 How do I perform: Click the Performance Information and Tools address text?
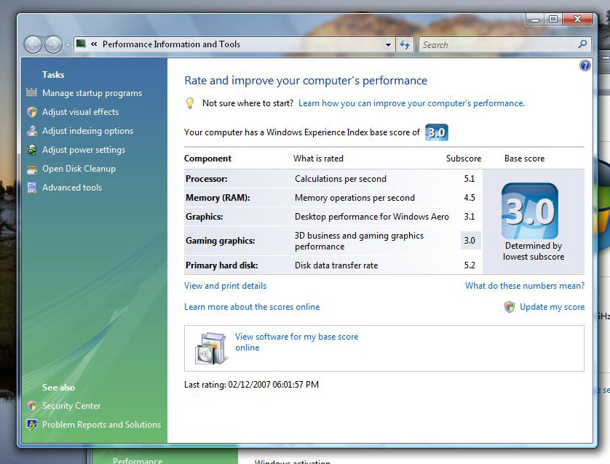click(x=171, y=44)
